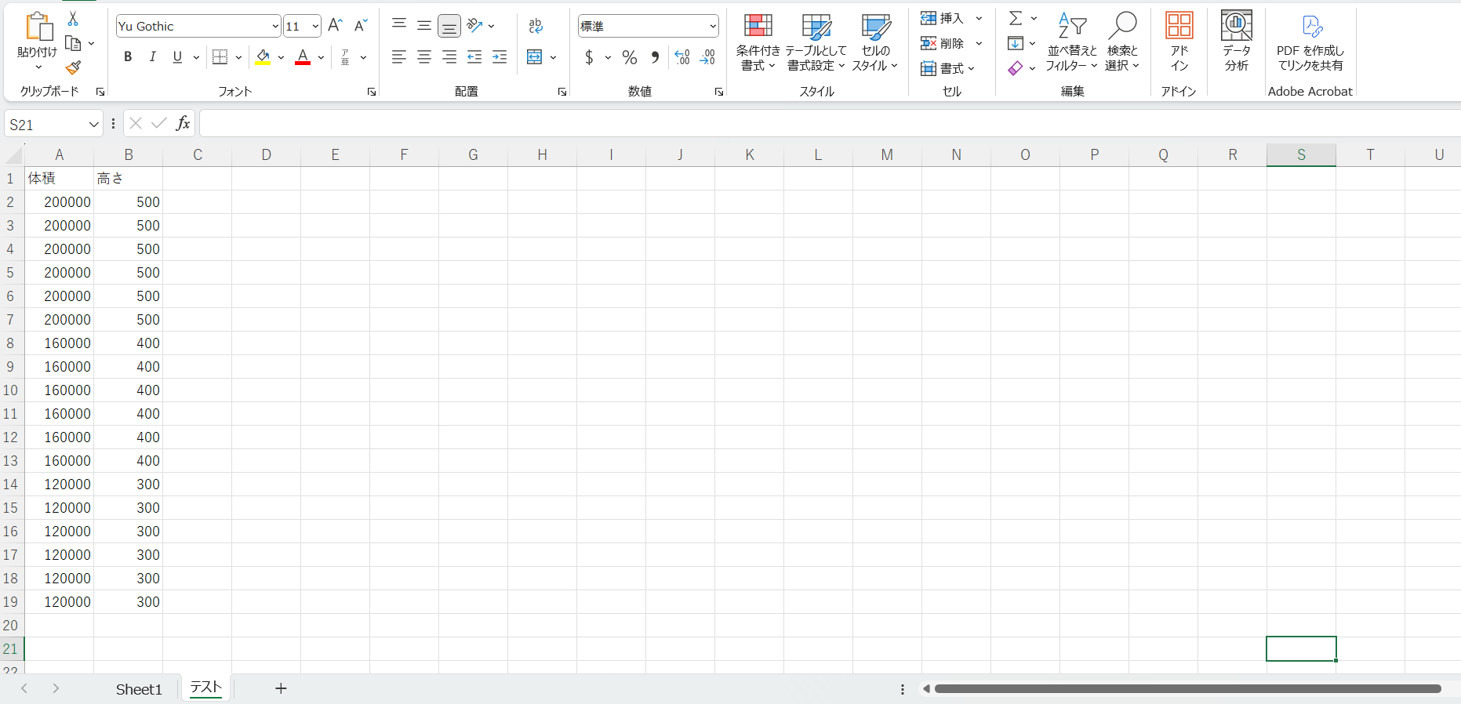This screenshot has height=704, width=1461.
Task: Apply the yellow fill color
Action: [x=263, y=57]
